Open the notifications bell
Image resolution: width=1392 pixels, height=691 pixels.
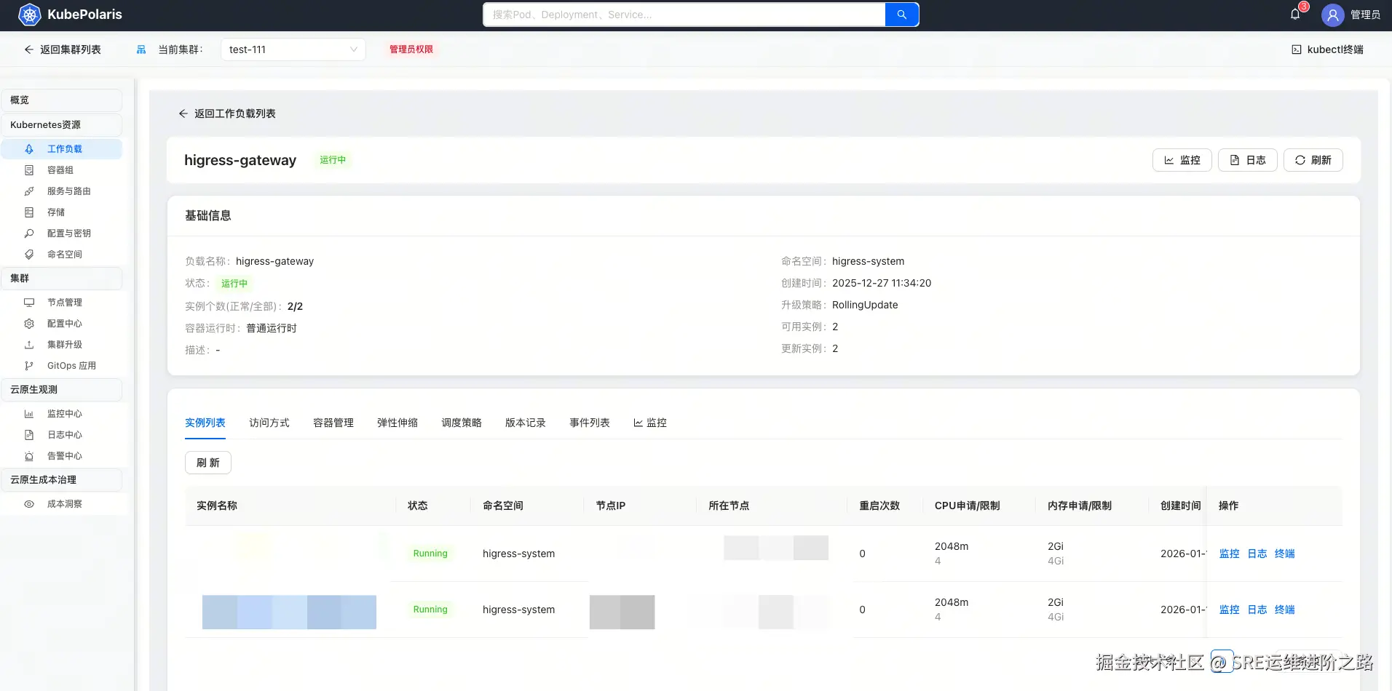pyautogui.click(x=1295, y=15)
